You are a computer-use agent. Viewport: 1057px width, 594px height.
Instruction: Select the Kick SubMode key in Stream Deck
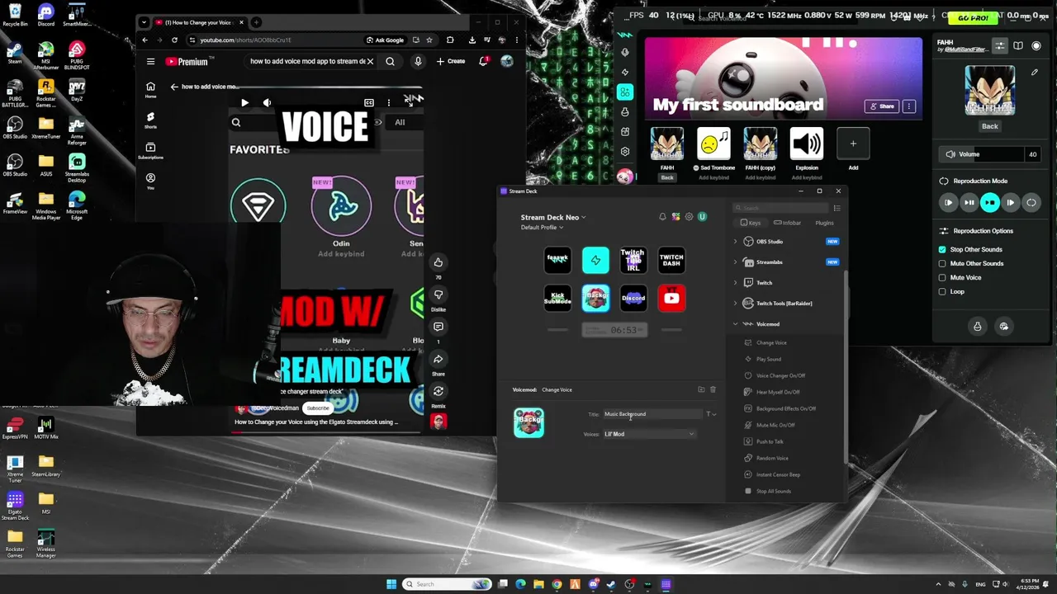click(x=557, y=298)
